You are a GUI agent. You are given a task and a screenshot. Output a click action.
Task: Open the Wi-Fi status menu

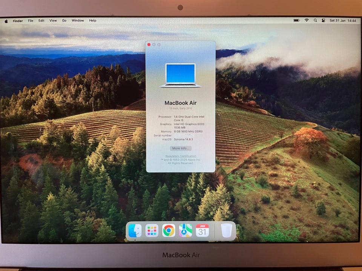click(307, 20)
